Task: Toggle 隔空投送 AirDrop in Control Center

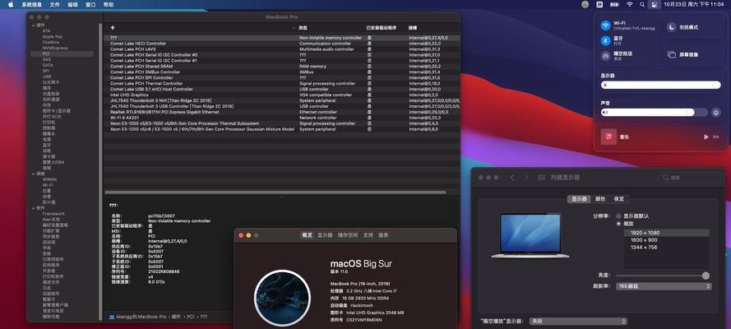Action: coord(605,56)
